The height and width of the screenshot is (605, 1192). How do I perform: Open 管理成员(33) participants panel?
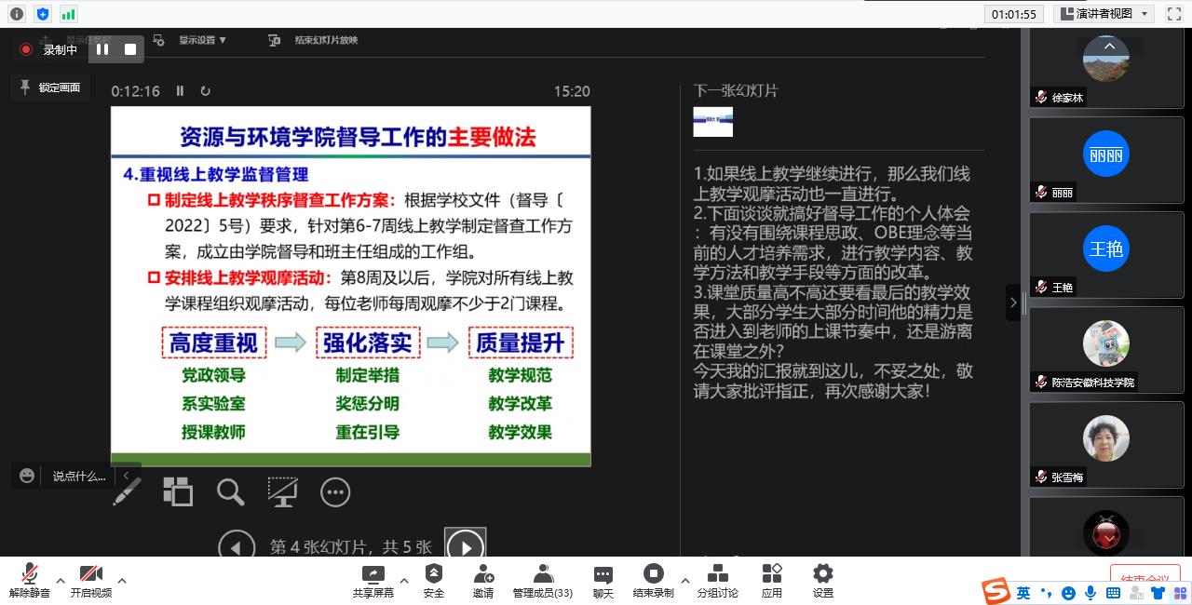(x=542, y=581)
